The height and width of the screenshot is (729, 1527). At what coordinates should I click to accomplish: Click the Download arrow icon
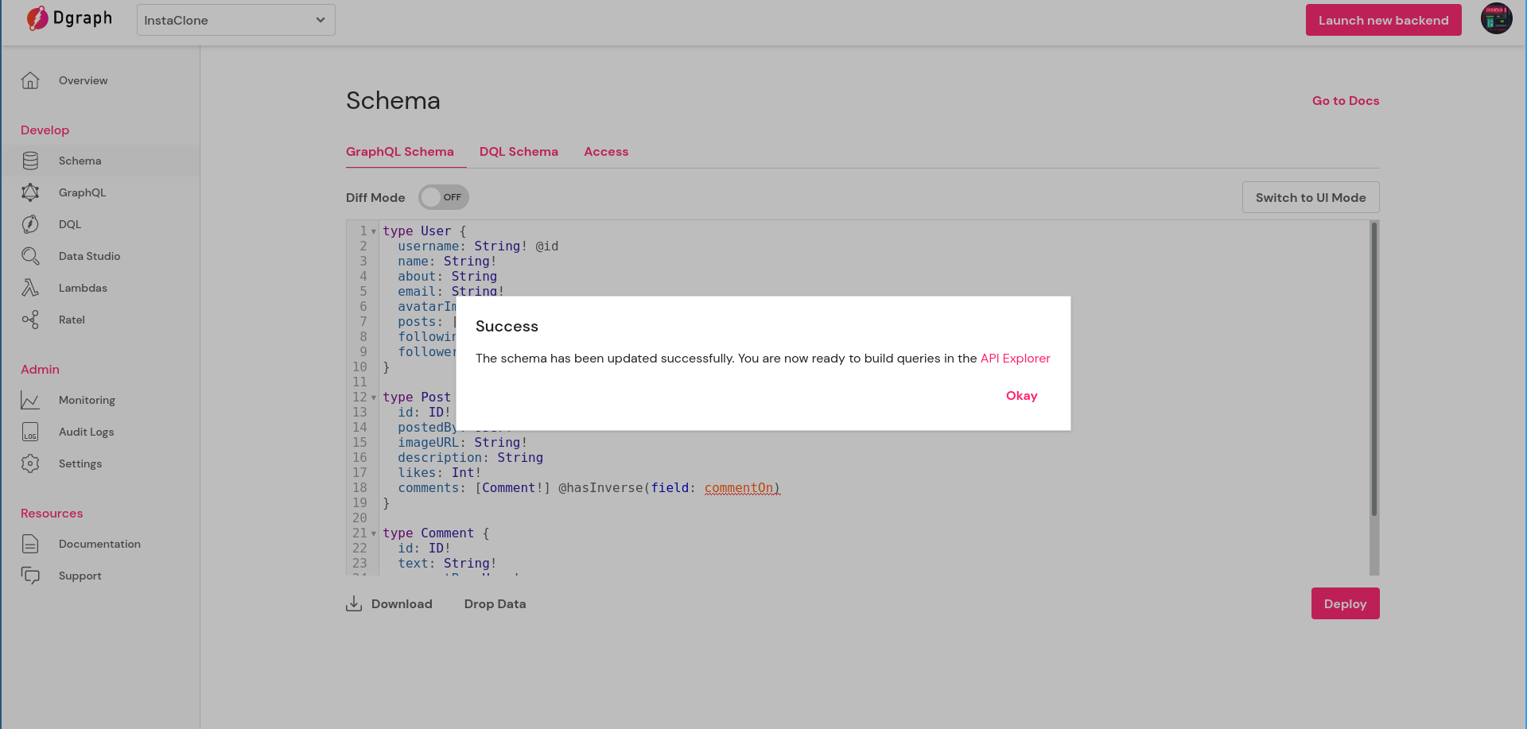tap(354, 604)
